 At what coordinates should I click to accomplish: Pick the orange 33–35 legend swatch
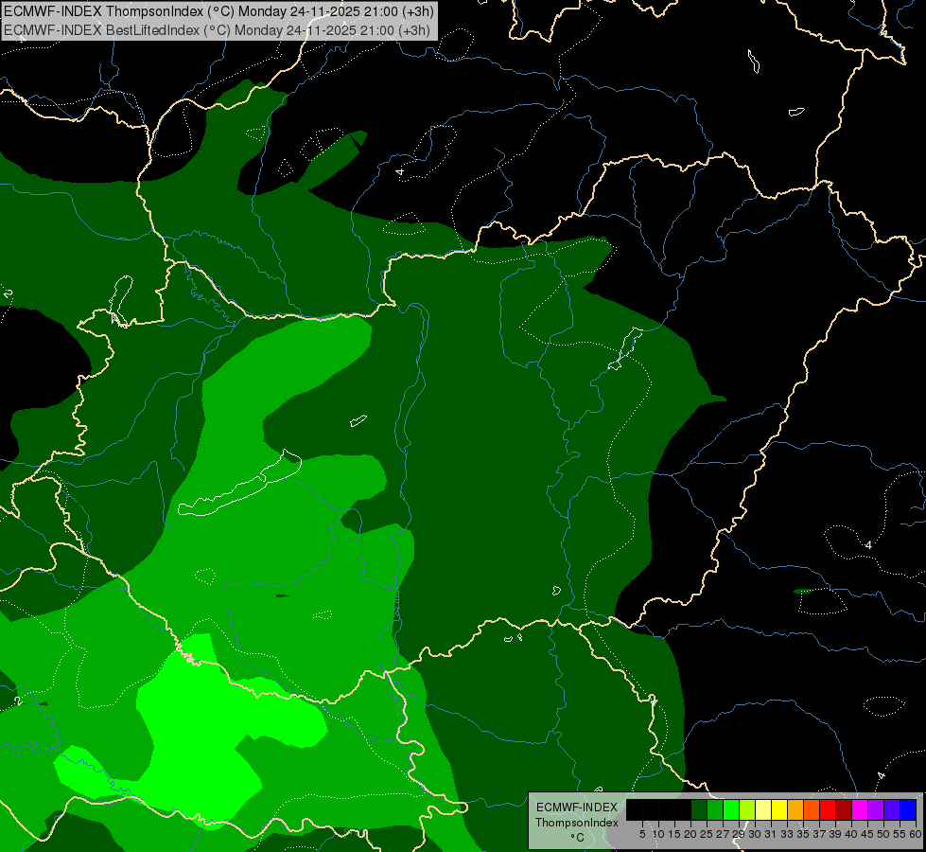[x=795, y=809]
